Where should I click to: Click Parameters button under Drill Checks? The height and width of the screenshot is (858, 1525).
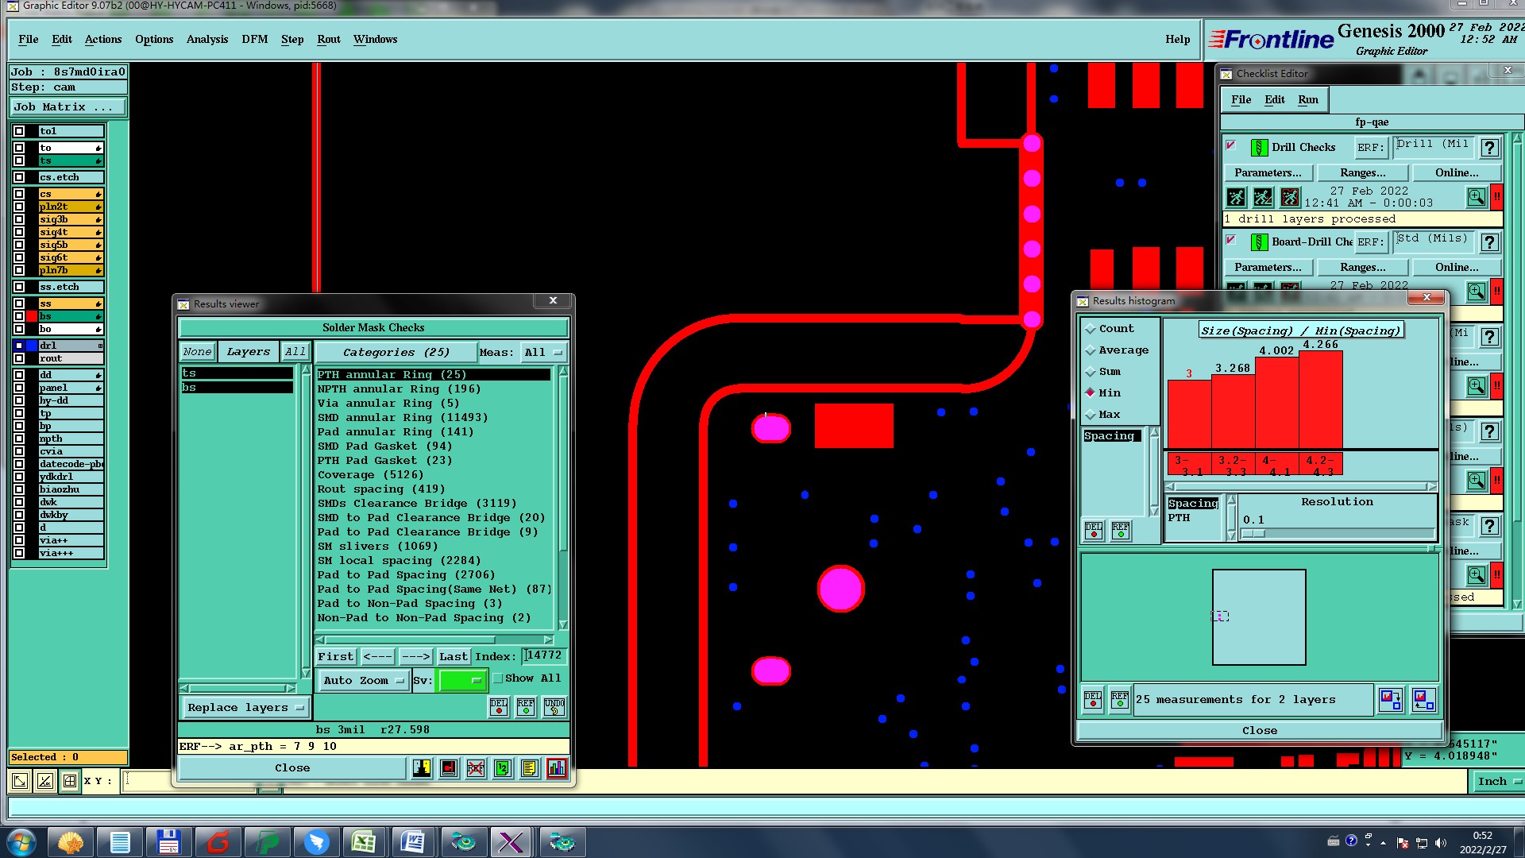point(1268,173)
